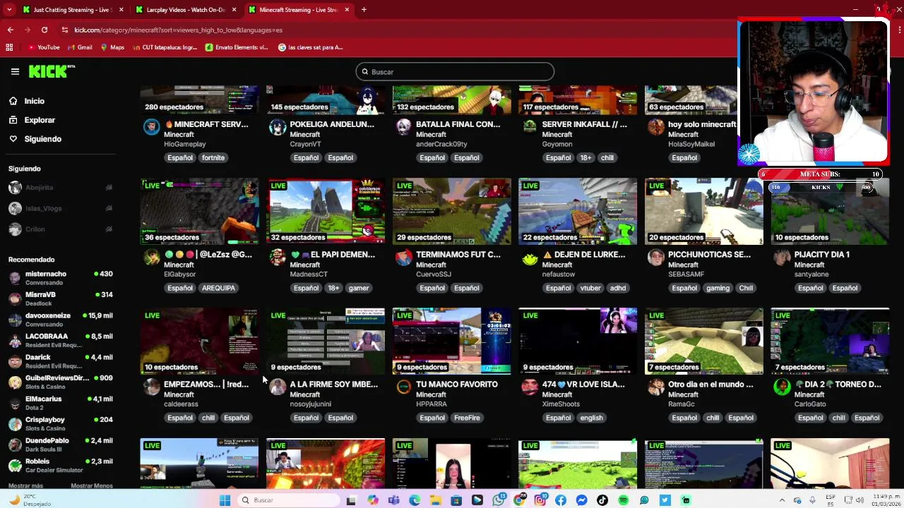Screen dimensions: 904x508
Task: Open Crisplayboy recommended channel
Action: (61, 424)
